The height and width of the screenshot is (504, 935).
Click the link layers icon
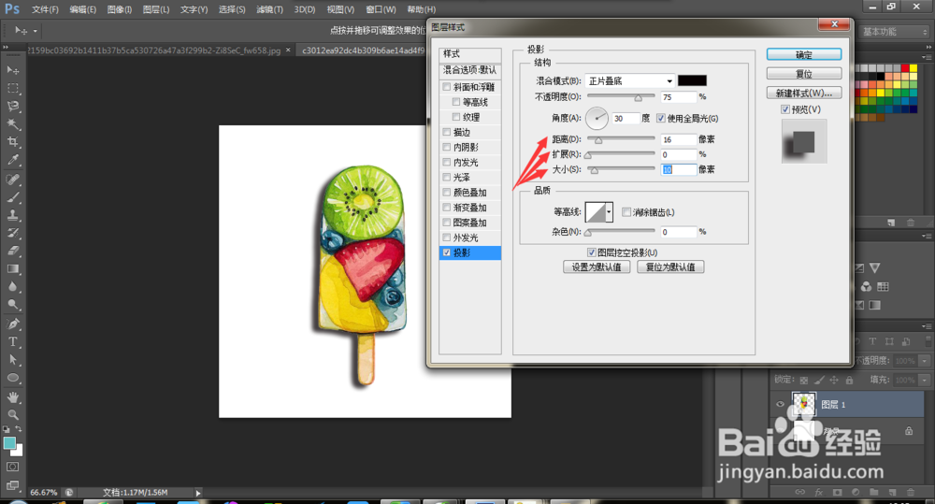[x=800, y=492]
